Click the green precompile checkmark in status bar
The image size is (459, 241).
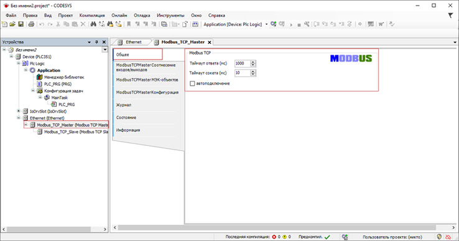pyautogui.click(x=327, y=237)
